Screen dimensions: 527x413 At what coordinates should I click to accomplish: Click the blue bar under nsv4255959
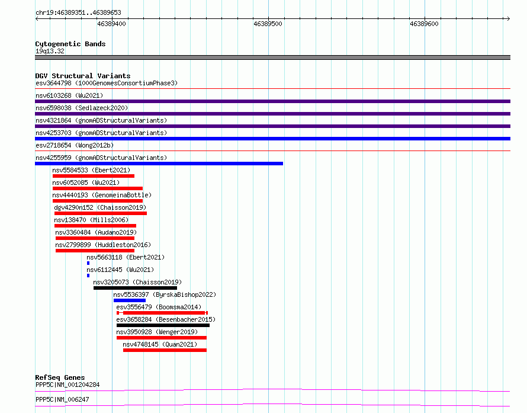[159, 164]
